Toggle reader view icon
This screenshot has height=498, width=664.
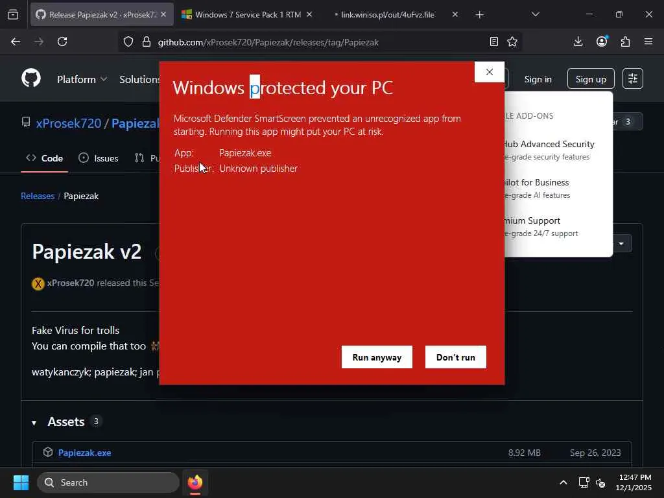493,41
